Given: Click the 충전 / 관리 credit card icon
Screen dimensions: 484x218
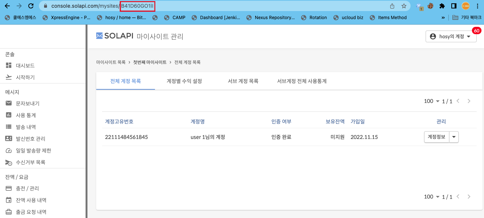Looking at the screenshot, I should pos(9,188).
